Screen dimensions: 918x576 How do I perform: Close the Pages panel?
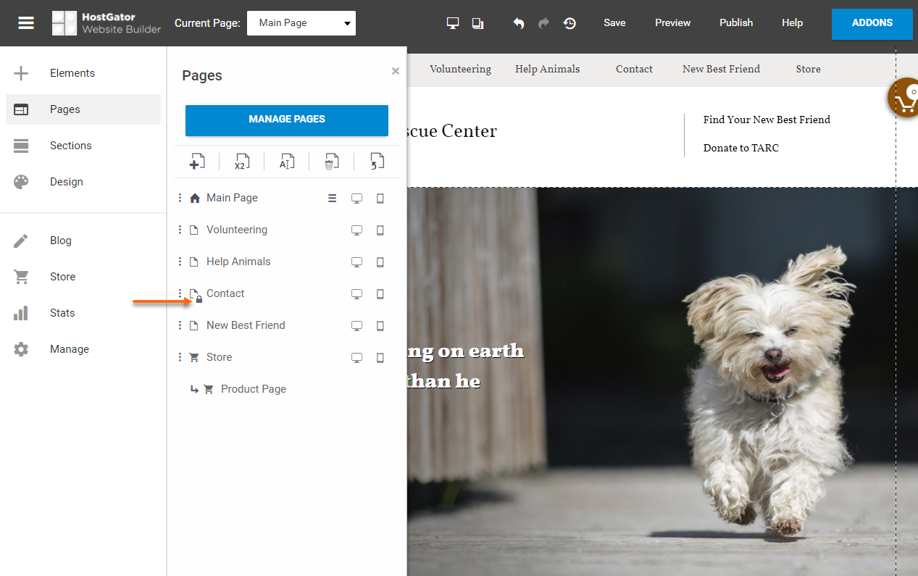tap(395, 71)
